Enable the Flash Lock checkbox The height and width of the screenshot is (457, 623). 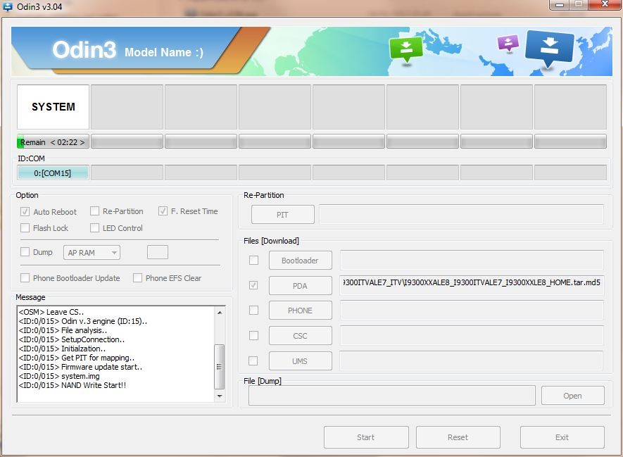(x=25, y=227)
